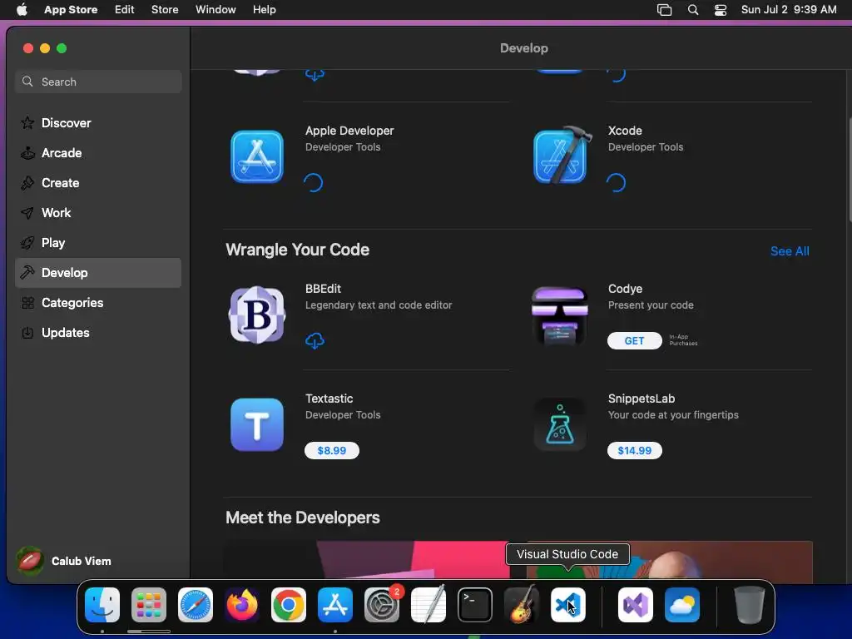Open the Calub Viem account profile
Image resolution: width=852 pixels, height=639 pixels.
coord(64,561)
